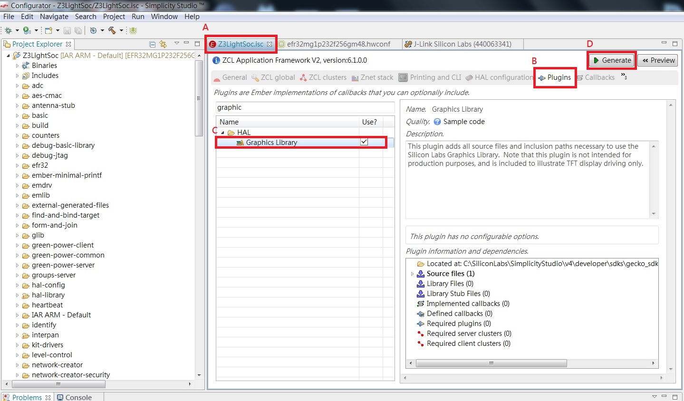Maximize the Project Explorer view

point(197,43)
